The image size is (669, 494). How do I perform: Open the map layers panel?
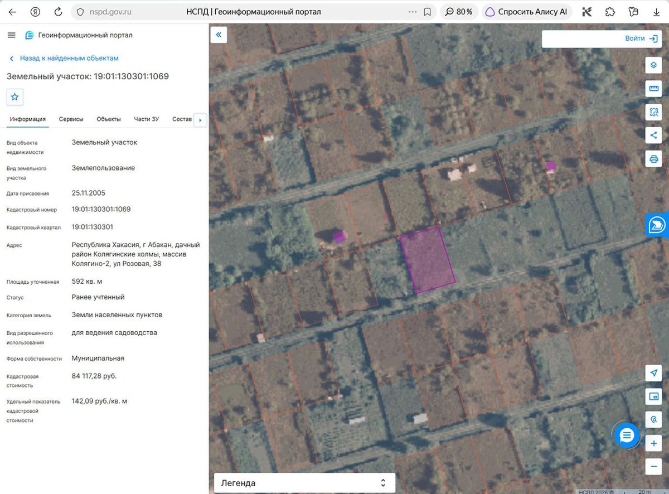point(653,65)
